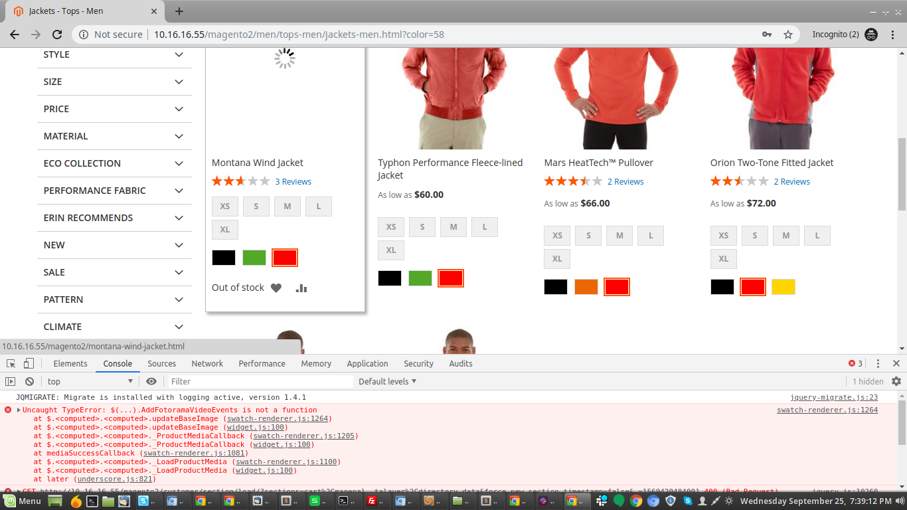Screen dimensions: 907x510
Task: Open the Montana Wind Jacket product link
Action: (258, 163)
